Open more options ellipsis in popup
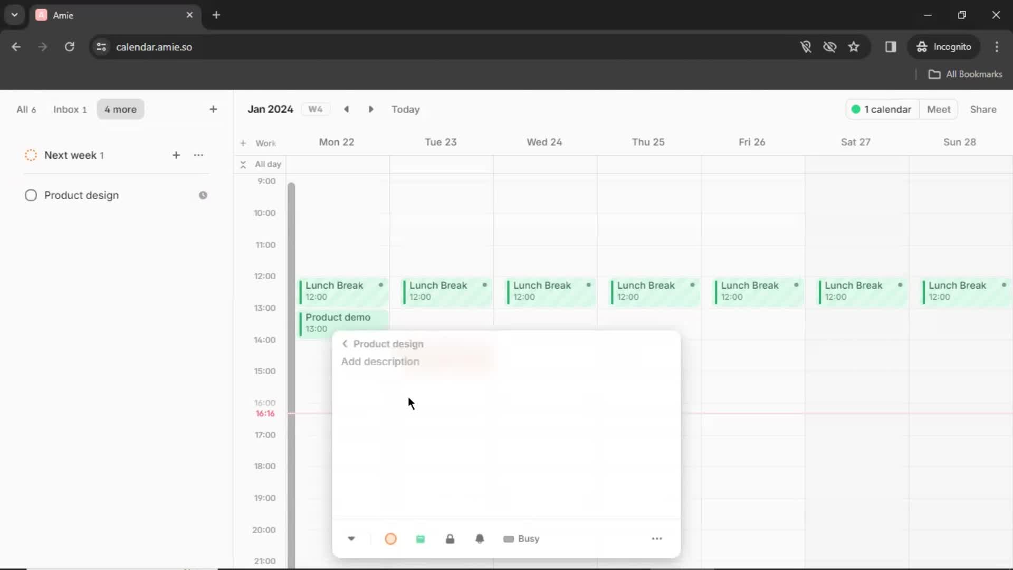 (x=657, y=539)
